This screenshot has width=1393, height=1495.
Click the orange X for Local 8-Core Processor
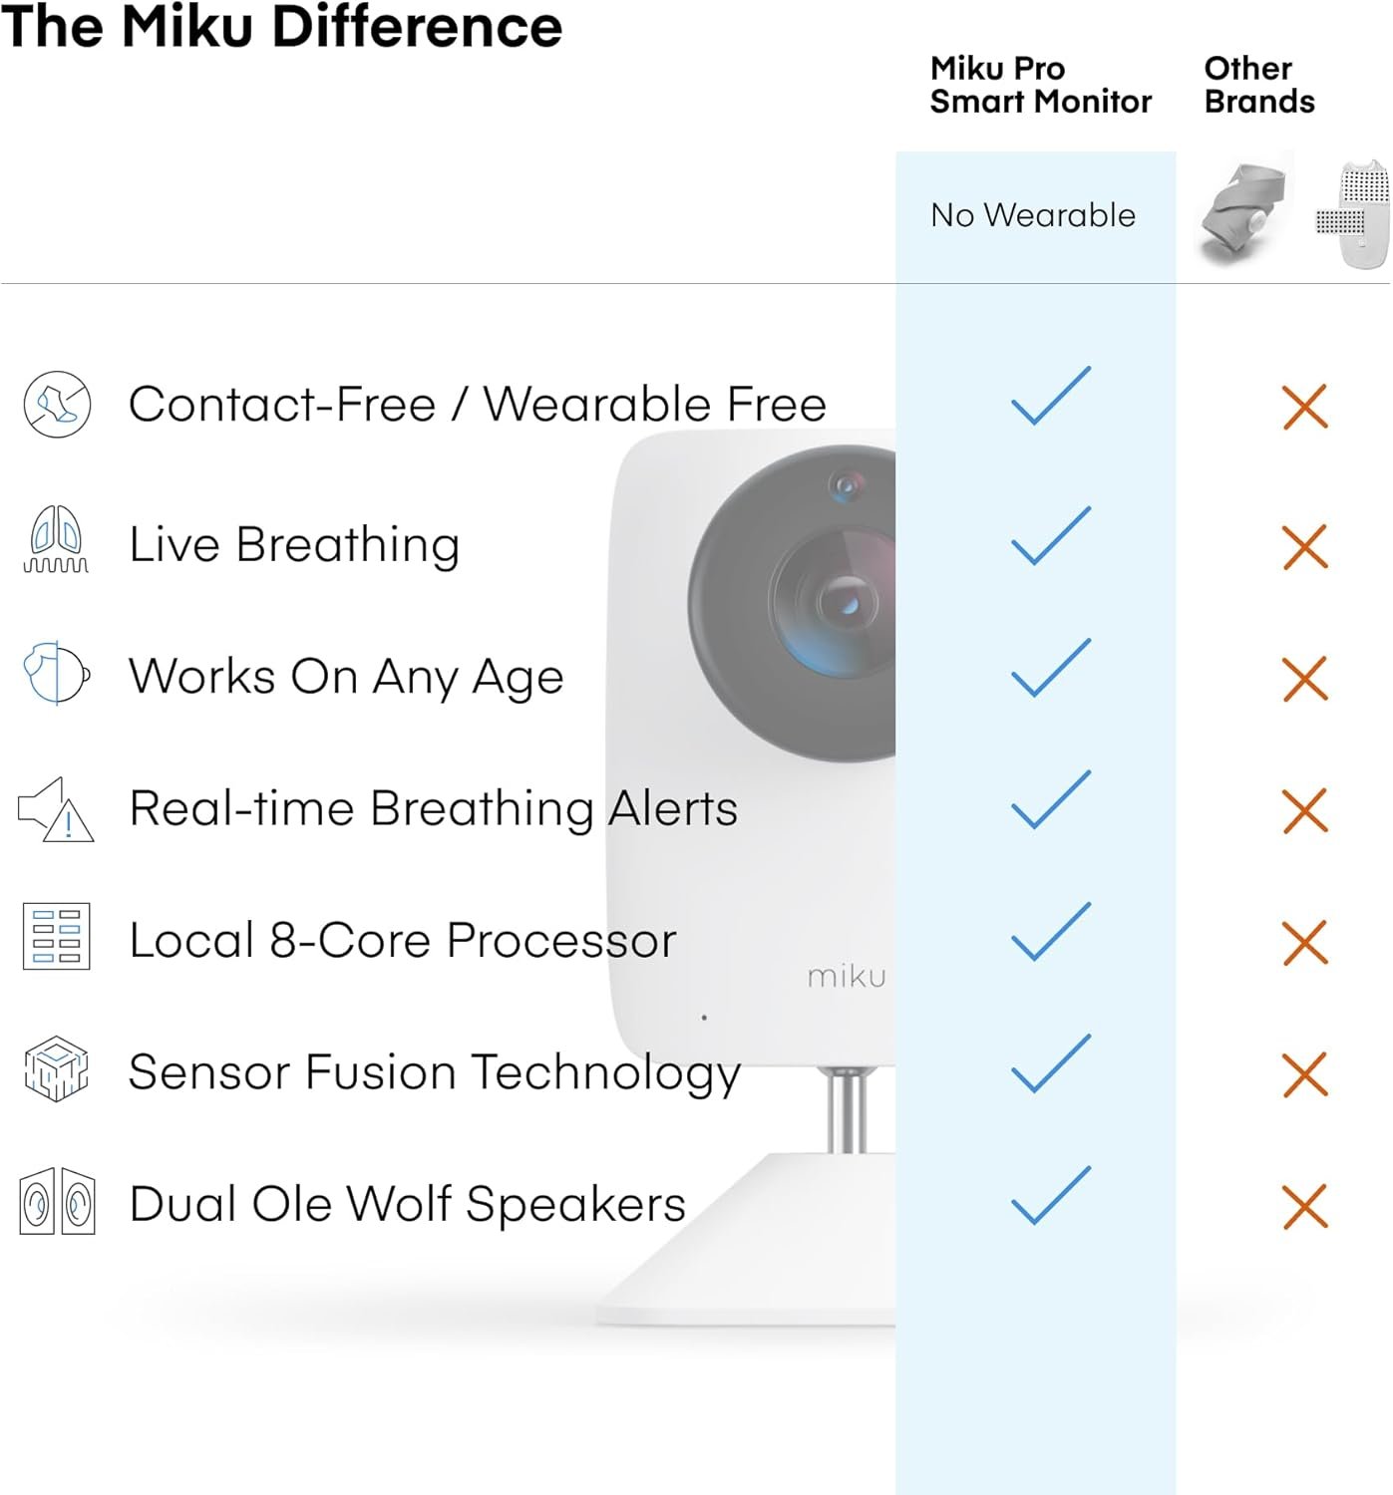pyautogui.click(x=1304, y=943)
